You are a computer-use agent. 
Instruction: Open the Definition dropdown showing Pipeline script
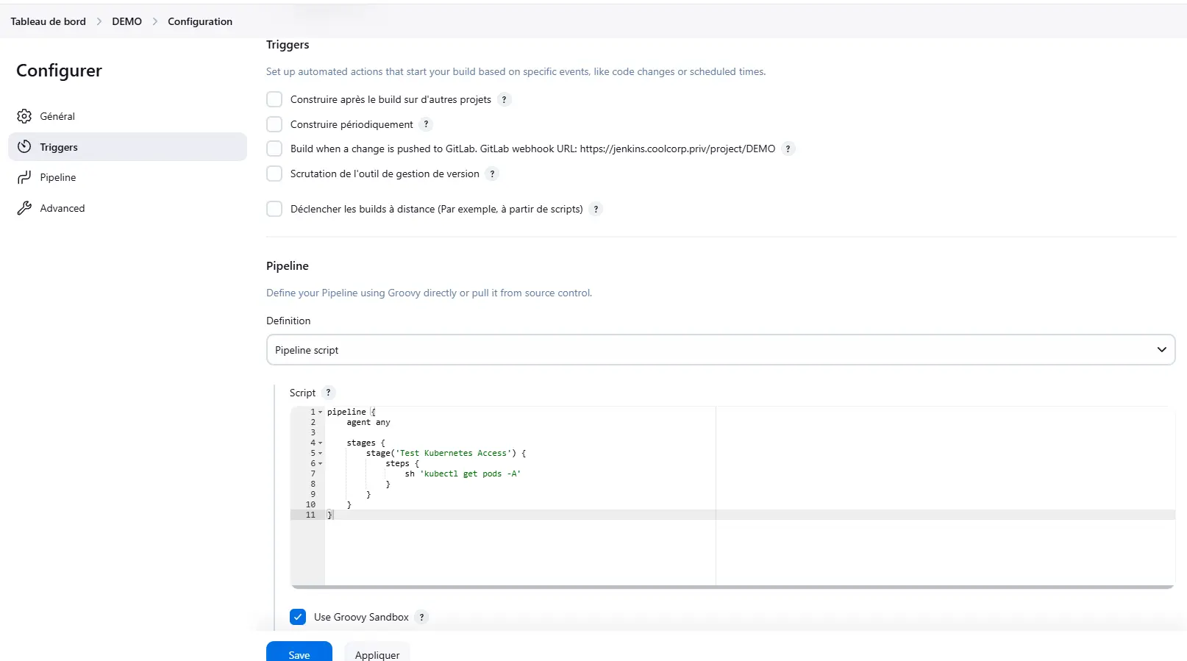pyautogui.click(x=721, y=350)
